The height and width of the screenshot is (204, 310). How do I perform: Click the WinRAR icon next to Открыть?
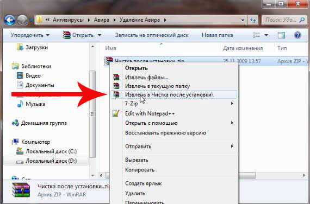(x=67, y=35)
